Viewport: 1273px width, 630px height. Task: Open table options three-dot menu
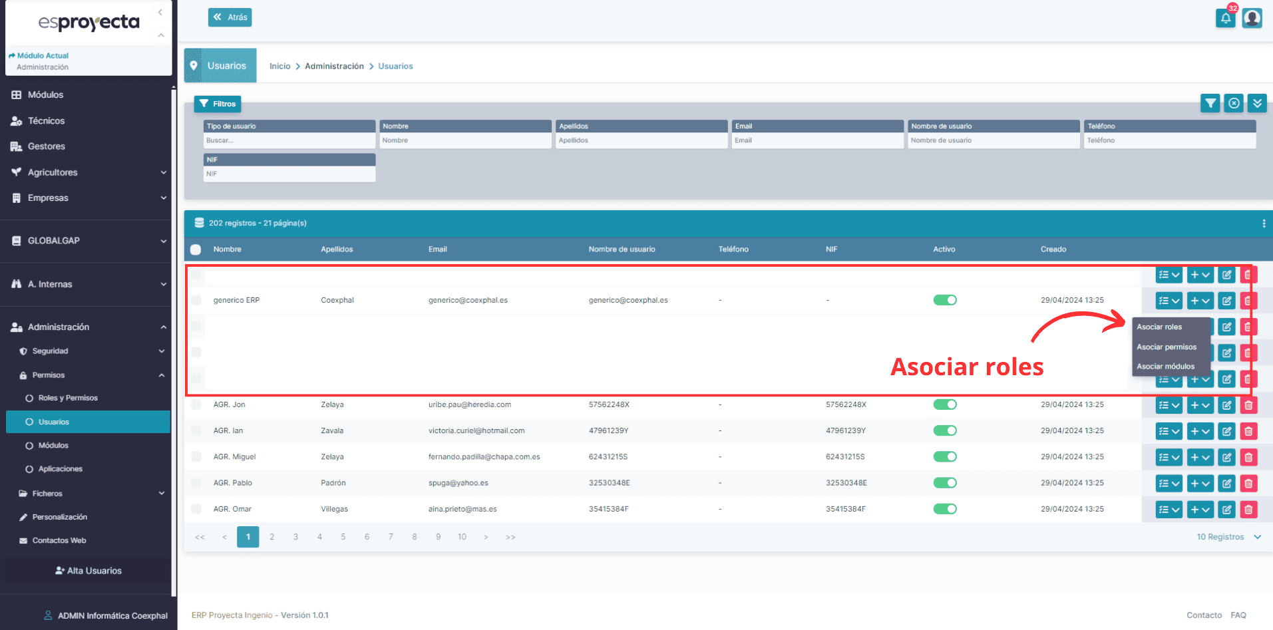[x=1263, y=224]
